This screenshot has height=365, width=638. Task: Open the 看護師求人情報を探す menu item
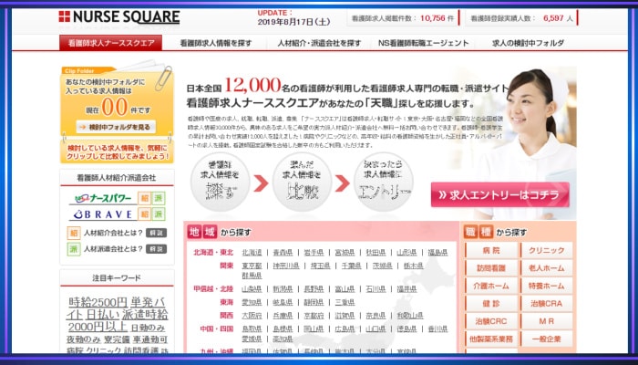(216, 43)
